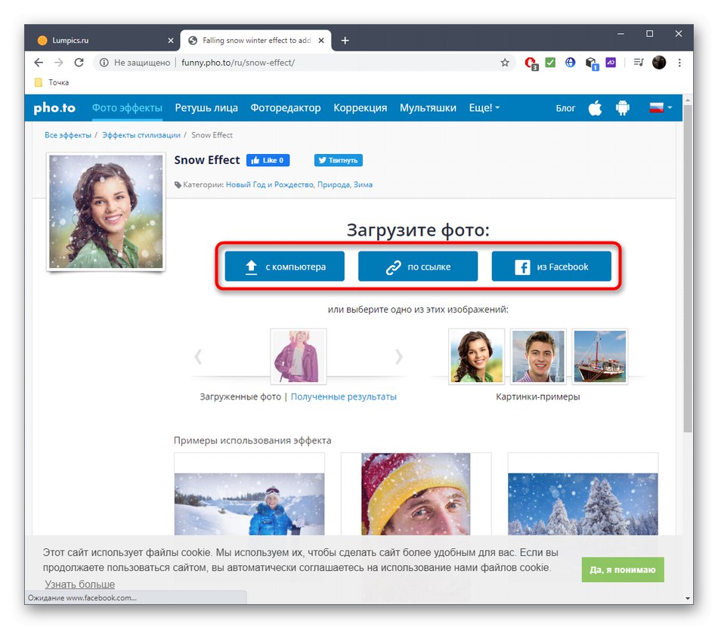Image resolution: width=718 pixels, height=629 pixels.
Task: Expand the Еще! dropdown menu
Action: tap(484, 108)
